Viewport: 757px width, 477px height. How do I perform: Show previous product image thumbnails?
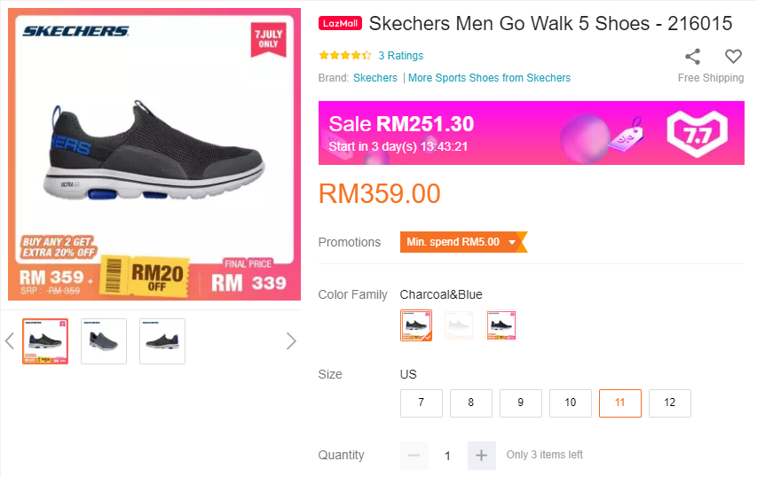[10, 341]
